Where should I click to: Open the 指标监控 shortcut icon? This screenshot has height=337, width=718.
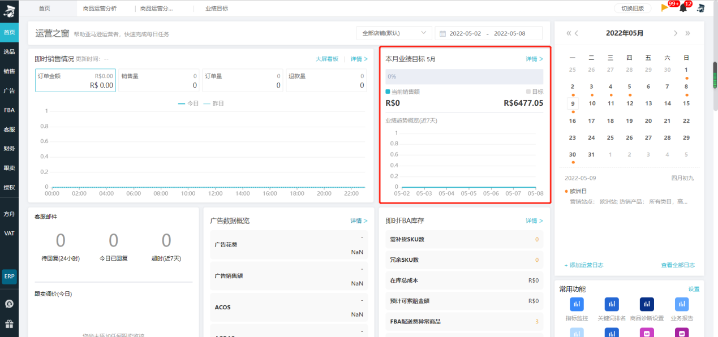point(577,304)
